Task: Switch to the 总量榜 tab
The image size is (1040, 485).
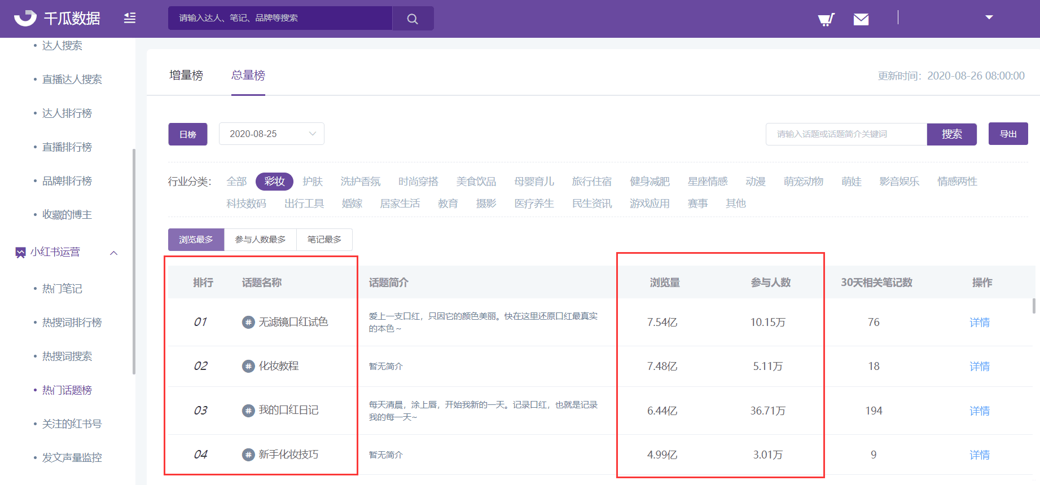Action: (x=248, y=76)
